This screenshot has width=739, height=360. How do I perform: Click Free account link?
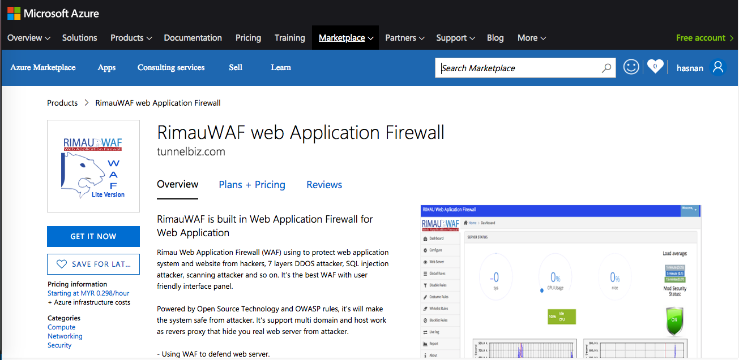704,38
